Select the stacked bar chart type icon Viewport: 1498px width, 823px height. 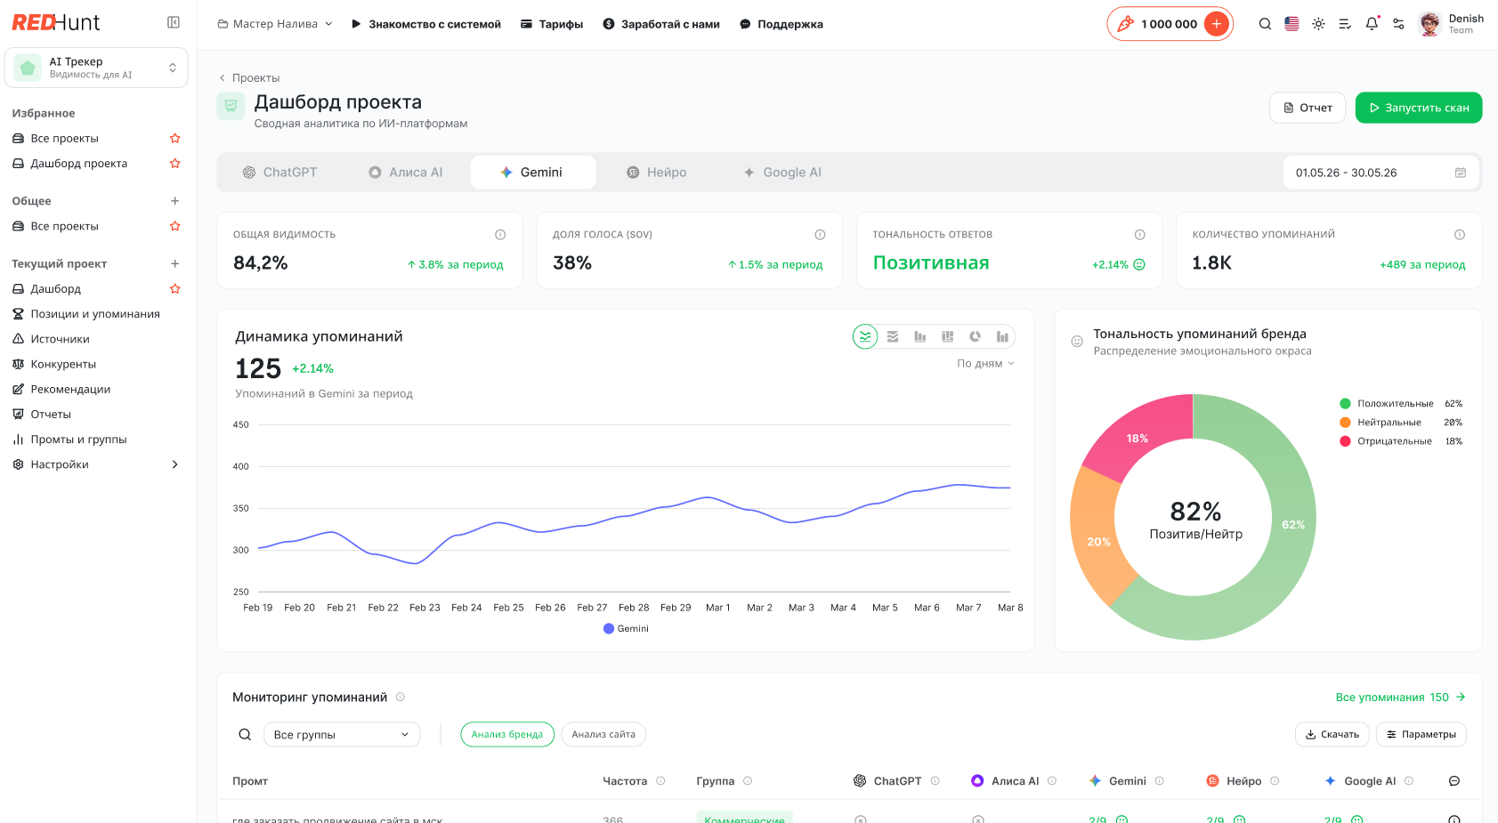tap(948, 336)
